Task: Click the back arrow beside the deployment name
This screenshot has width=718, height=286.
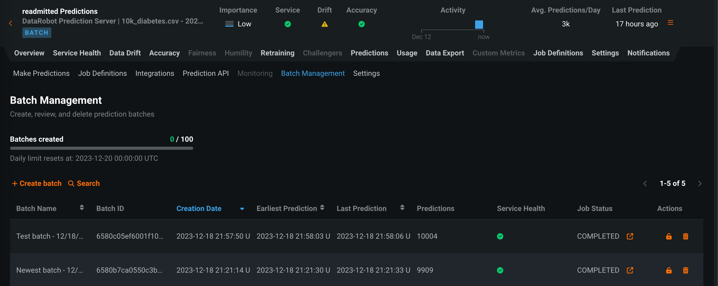Action: 10,23
